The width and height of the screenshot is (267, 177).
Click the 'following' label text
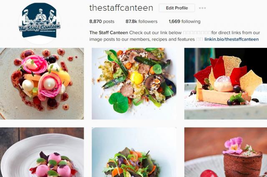pyautogui.click(x=191, y=22)
